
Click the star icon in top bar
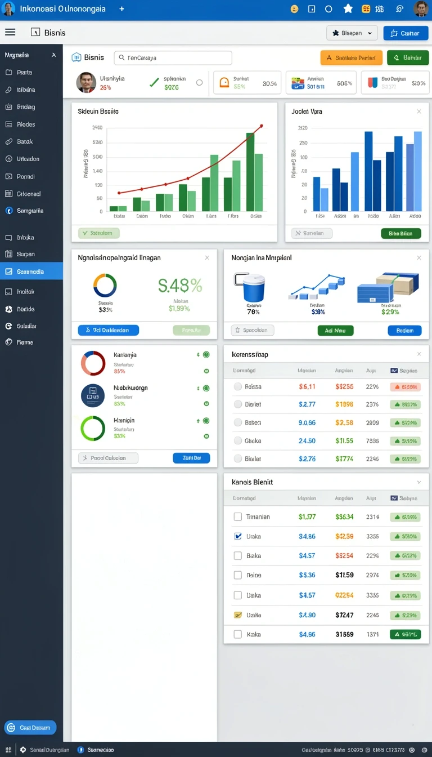coord(348,9)
